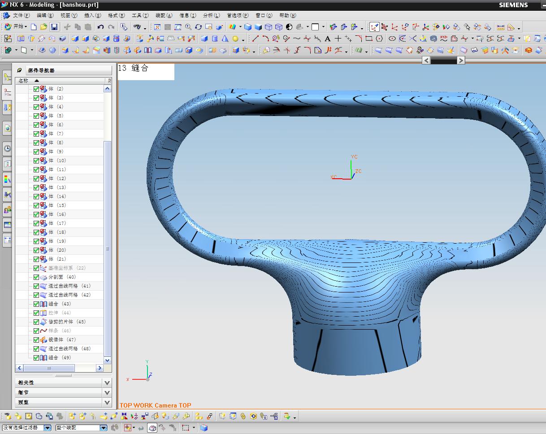Toggle the 缝合 (49) checkbox

point(36,357)
